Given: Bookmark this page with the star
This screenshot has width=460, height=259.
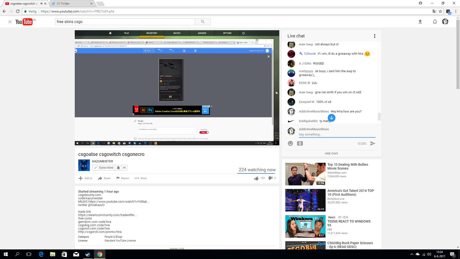Looking at the screenshot, I should click(440, 11).
